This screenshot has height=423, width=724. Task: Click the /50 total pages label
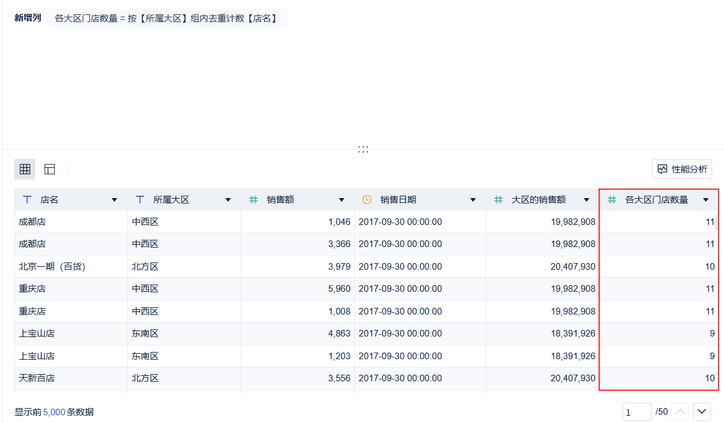661,412
